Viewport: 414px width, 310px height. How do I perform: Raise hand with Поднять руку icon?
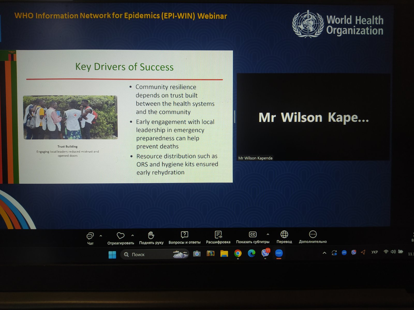tap(151, 235)
